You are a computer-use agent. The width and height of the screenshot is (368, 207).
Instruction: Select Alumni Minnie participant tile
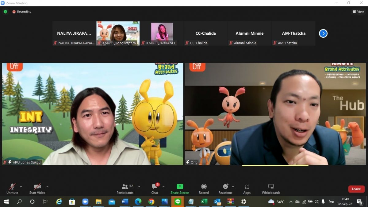click(250, 33)
